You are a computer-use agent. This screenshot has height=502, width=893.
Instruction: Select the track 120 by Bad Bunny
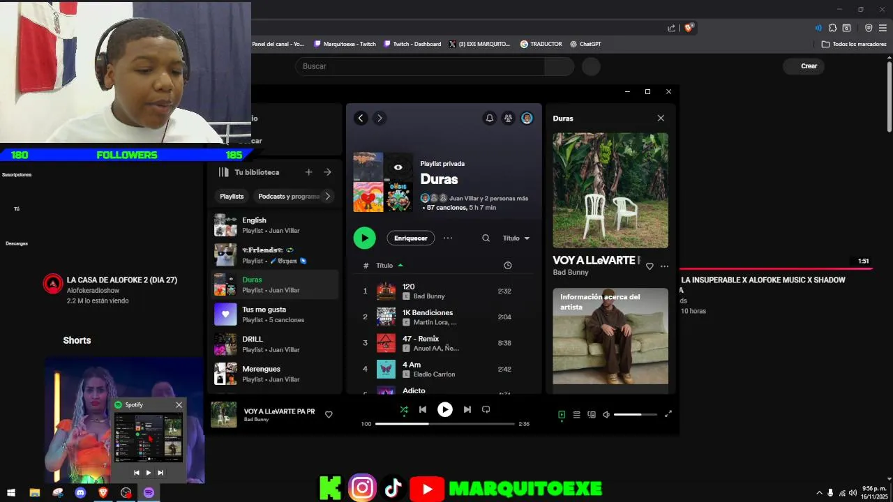445,291
